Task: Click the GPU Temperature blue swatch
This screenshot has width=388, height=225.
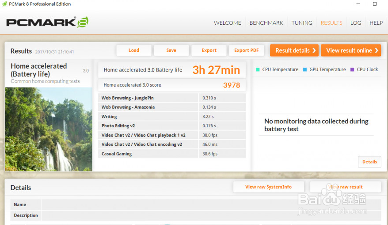Action: (305, 69)
